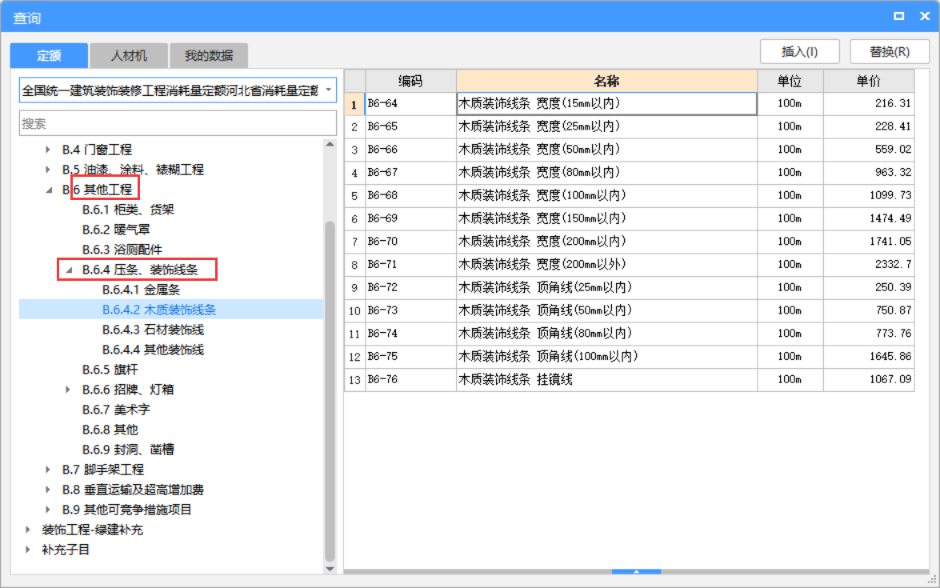The image size is (940, 588).
Task: Collapse the B.6 其他工程 node
Action: tap(49, 190)
